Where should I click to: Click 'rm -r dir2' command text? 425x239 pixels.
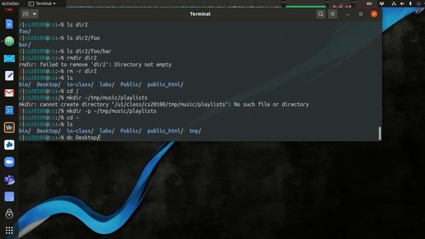[x=82, y=71]
